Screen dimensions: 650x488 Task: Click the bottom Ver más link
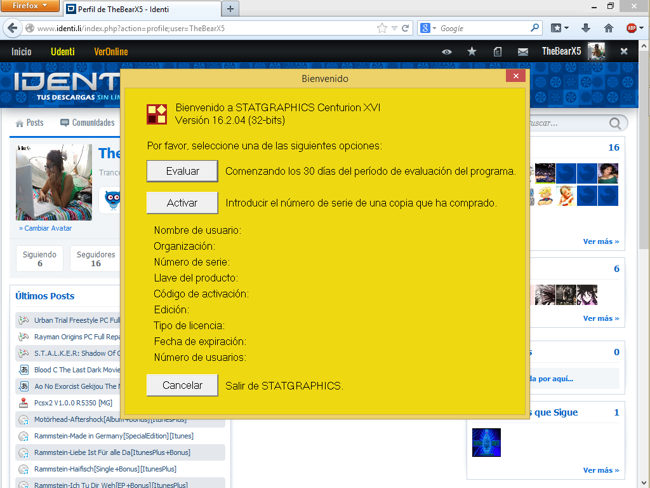click(x=601, y=470)
